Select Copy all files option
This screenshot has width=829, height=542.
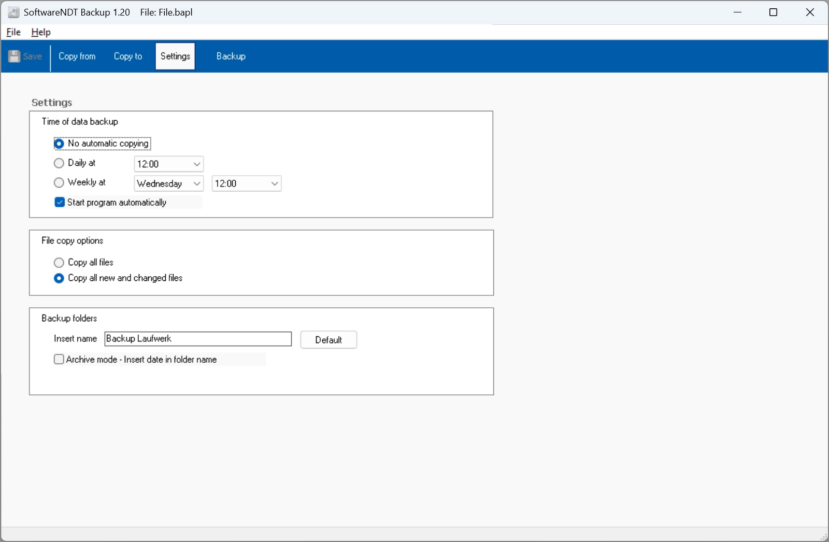tap(59, 263)
